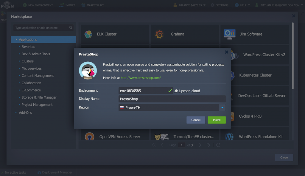Click the search magnifier icon in Marketplace

pyautogui.click(x=71, y=28)
